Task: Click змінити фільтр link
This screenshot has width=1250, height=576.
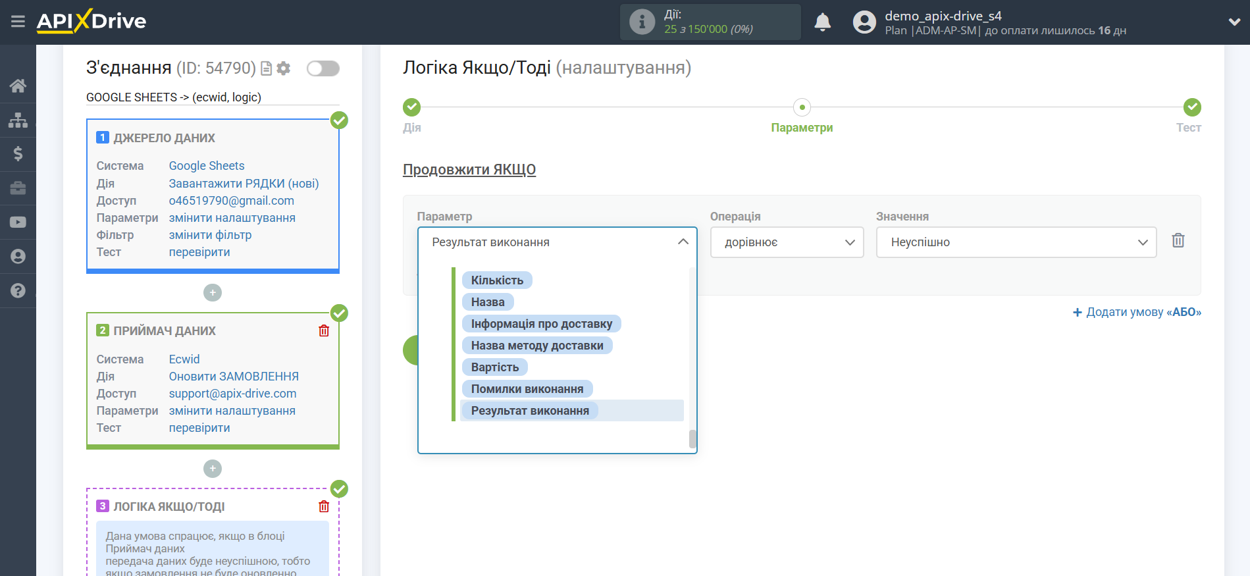Action: [x=210, y=235]
